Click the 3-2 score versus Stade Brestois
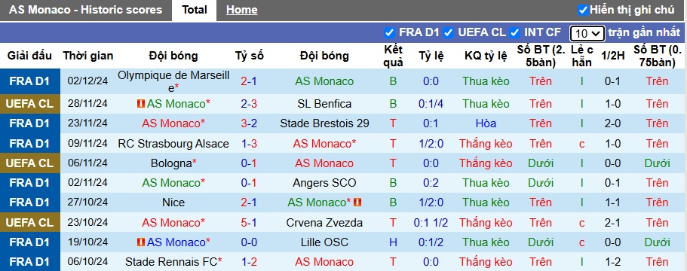Image resolution: width=687 pixels, height=271 pixels. tap(249, 123)
